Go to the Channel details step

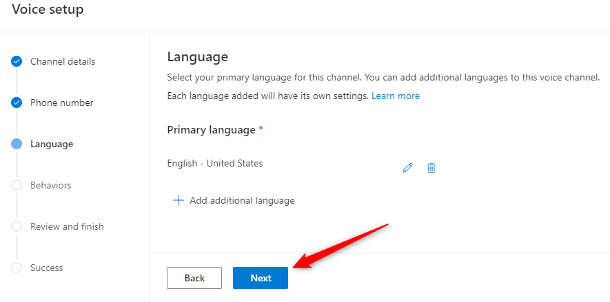click(63, 62)
